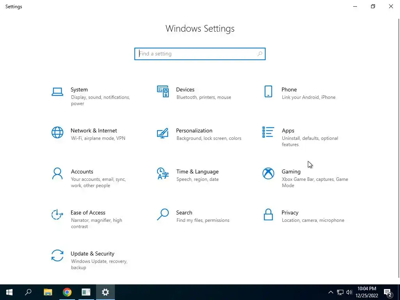Click the Privacy padlock icon
The width and height of the screenshot is (400, 300).
[268, 214]
